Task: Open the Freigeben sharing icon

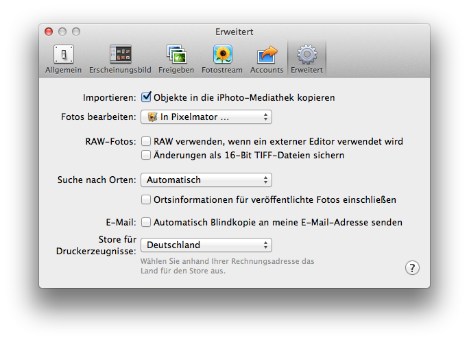Action: (176, 58)
